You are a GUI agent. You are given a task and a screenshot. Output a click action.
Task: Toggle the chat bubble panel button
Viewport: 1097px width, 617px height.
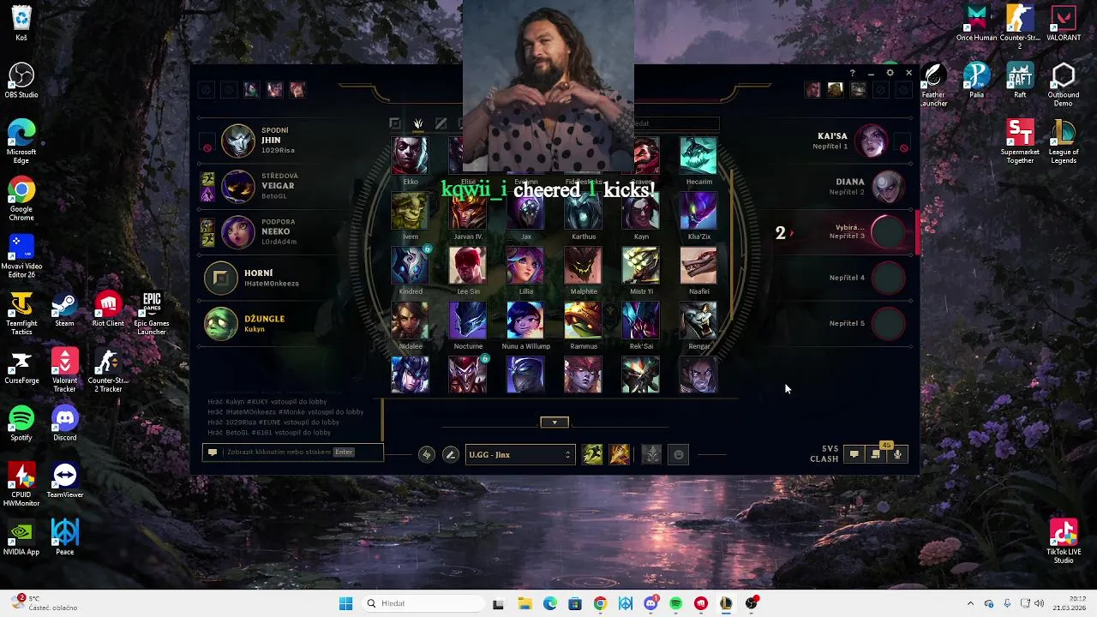[854, 454]
